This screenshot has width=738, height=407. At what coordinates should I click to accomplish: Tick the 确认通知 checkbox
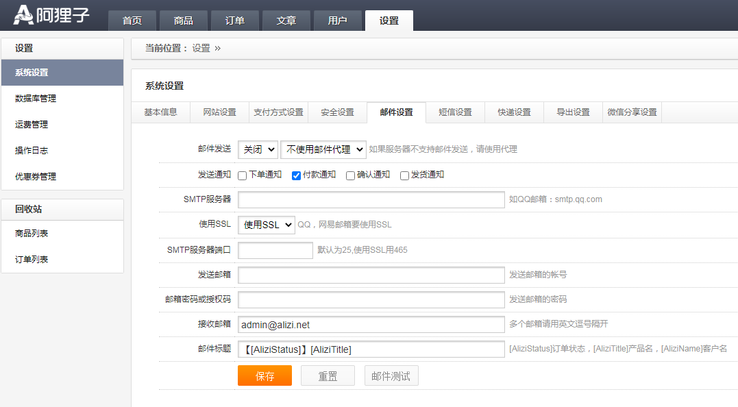pyautogui.click(x=351, y=175)
